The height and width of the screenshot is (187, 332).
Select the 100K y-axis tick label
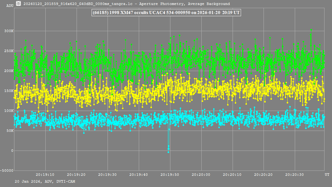8,111
